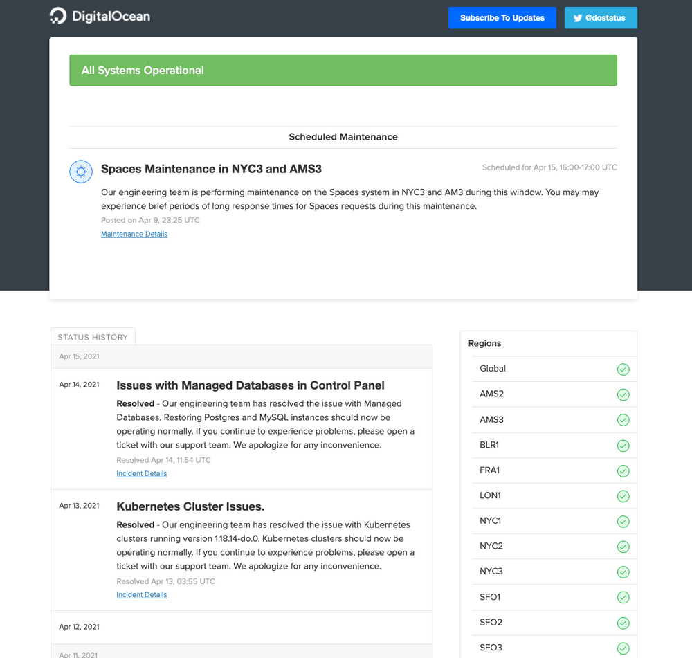Click the status indicator for LON1
Image resolution: width=692 pixels, height=658 pixels.
[623, 495]
